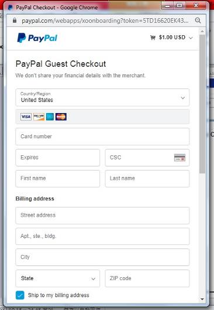Click the Expires field
The width and height of the screenshot is (214, 310).
click(57, 158)
